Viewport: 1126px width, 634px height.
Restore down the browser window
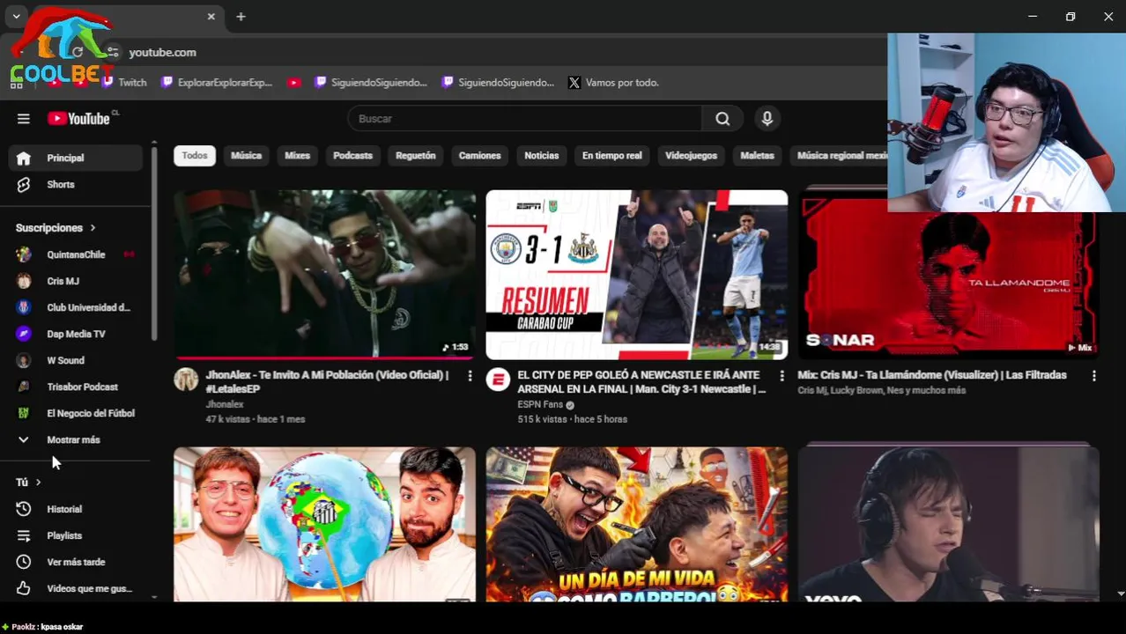click(x=1070, y=17)
